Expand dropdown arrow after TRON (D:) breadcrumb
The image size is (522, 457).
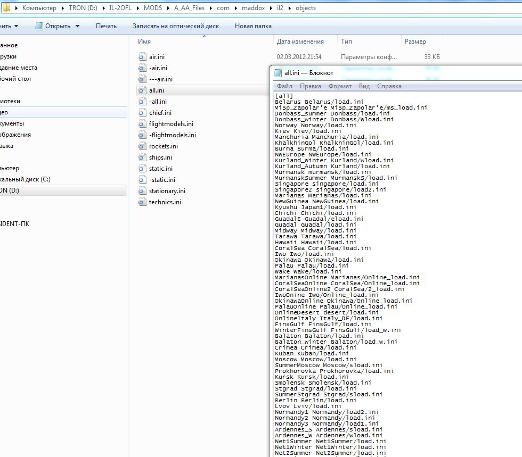[x=103, y=8]
